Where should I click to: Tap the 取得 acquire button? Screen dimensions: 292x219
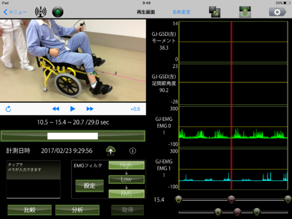click(128, 210)
